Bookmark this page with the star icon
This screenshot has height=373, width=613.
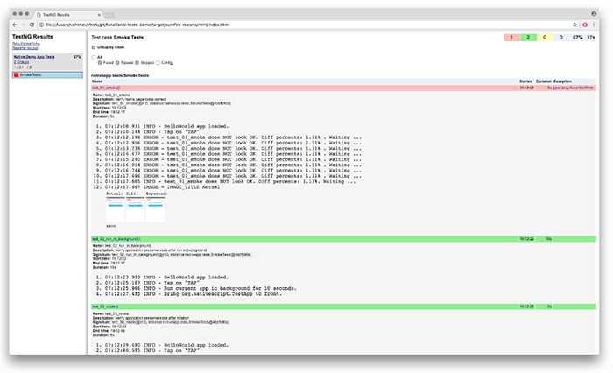click(x=574, y=25)
